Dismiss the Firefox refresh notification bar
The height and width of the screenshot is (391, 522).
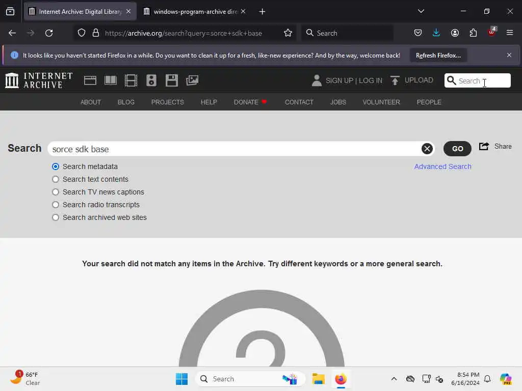click(x=509, y=55)
